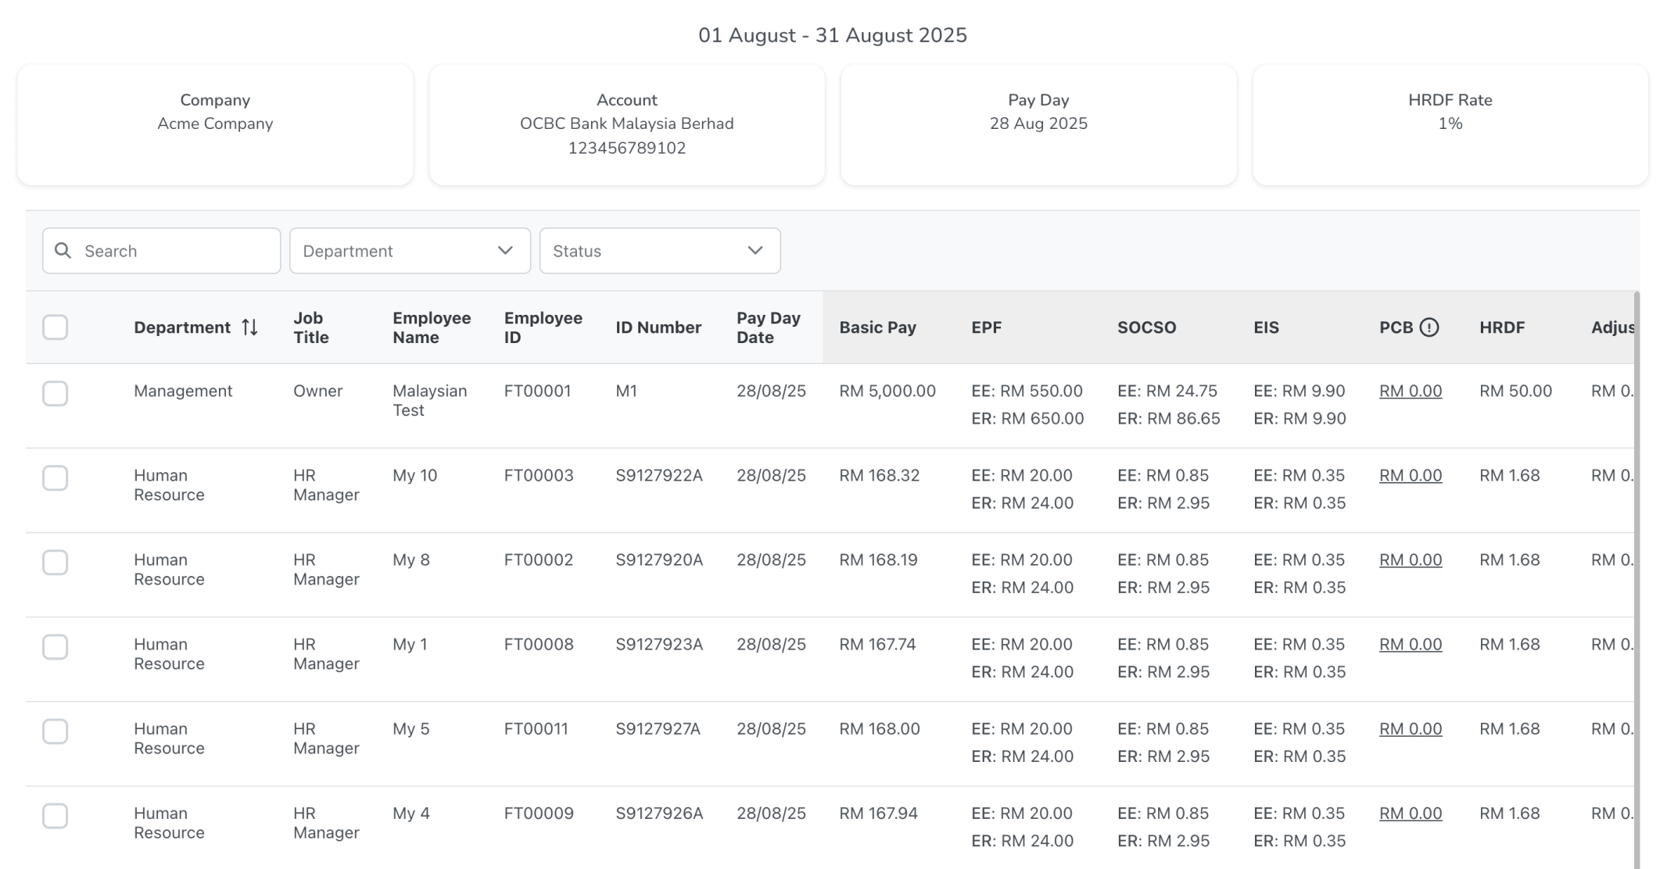Sort by Department arrows icon

coord(249,327)
